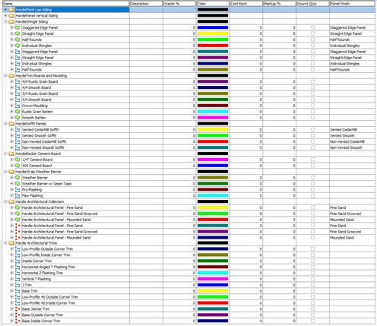The width and height of the screenshot is (377, 326).
Task: Click the green area icon beside 500 Cement Board
Action: click(17, 166)
